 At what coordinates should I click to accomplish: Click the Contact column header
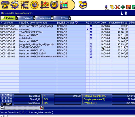pyautogui.click(x=70, y=23)
